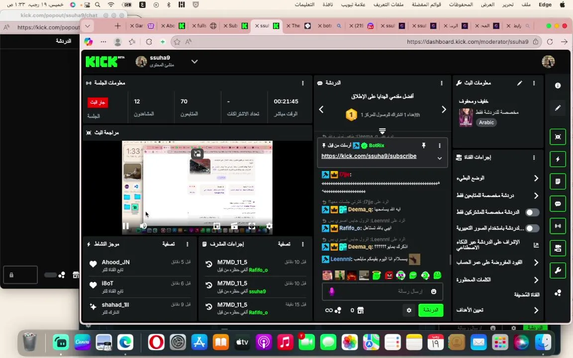Viewport: 573px width, 358px height.
Task: Open three-dot menu of إجراءات المشرف panel
Action: pyautogui.click(x=302, y=244)
